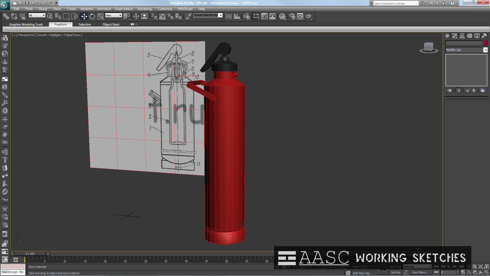Screen dimensions: 490x276
Task: Open the Manage Layers dialog
Action: [x=247, y=16]
